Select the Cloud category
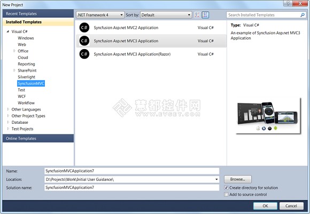The width and height of the screenshot is (310, 214). coord(23,58)
